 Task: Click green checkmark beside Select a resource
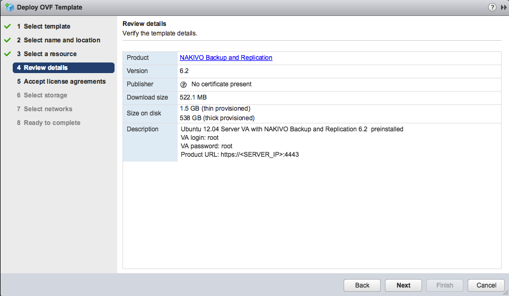point(7,54)
